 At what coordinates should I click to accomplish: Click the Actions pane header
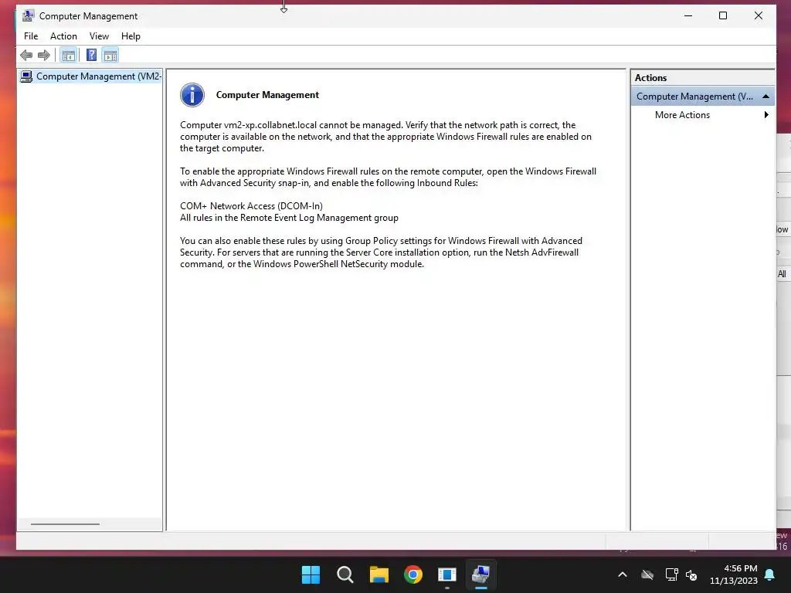(702, 78)
